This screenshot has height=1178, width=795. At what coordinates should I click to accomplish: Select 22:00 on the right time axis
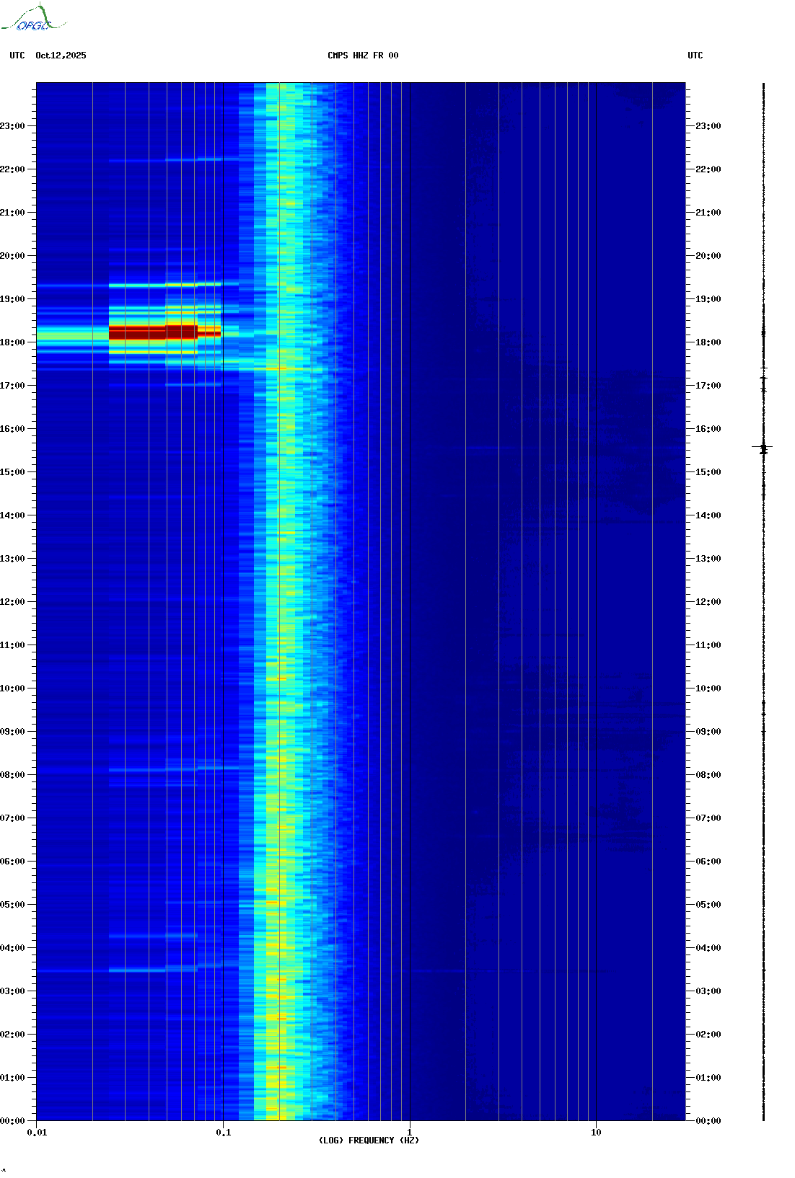point(708,169)
